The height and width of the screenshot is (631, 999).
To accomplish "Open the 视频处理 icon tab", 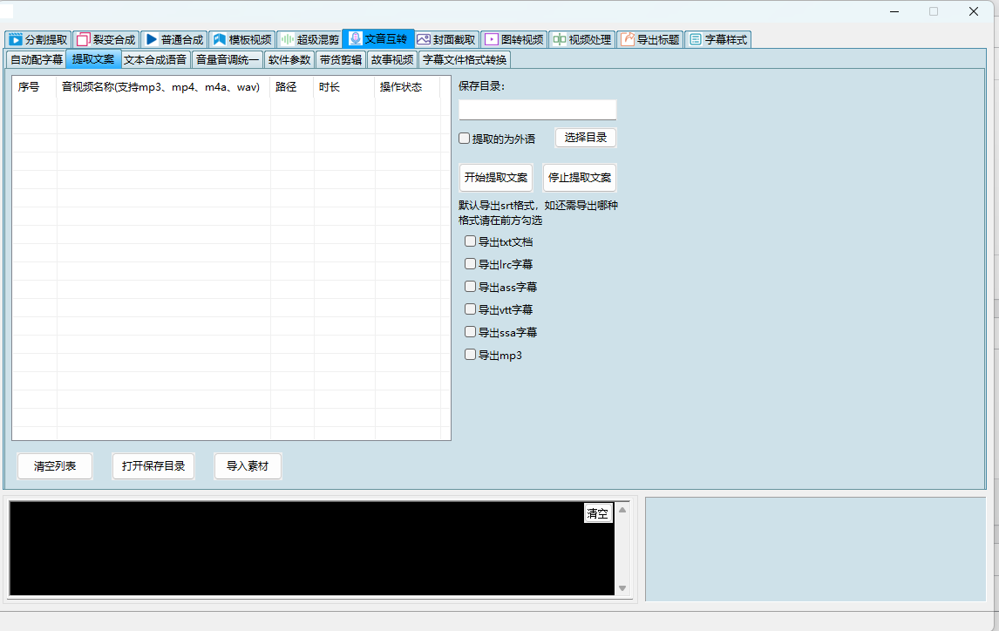I will point(560,39).
